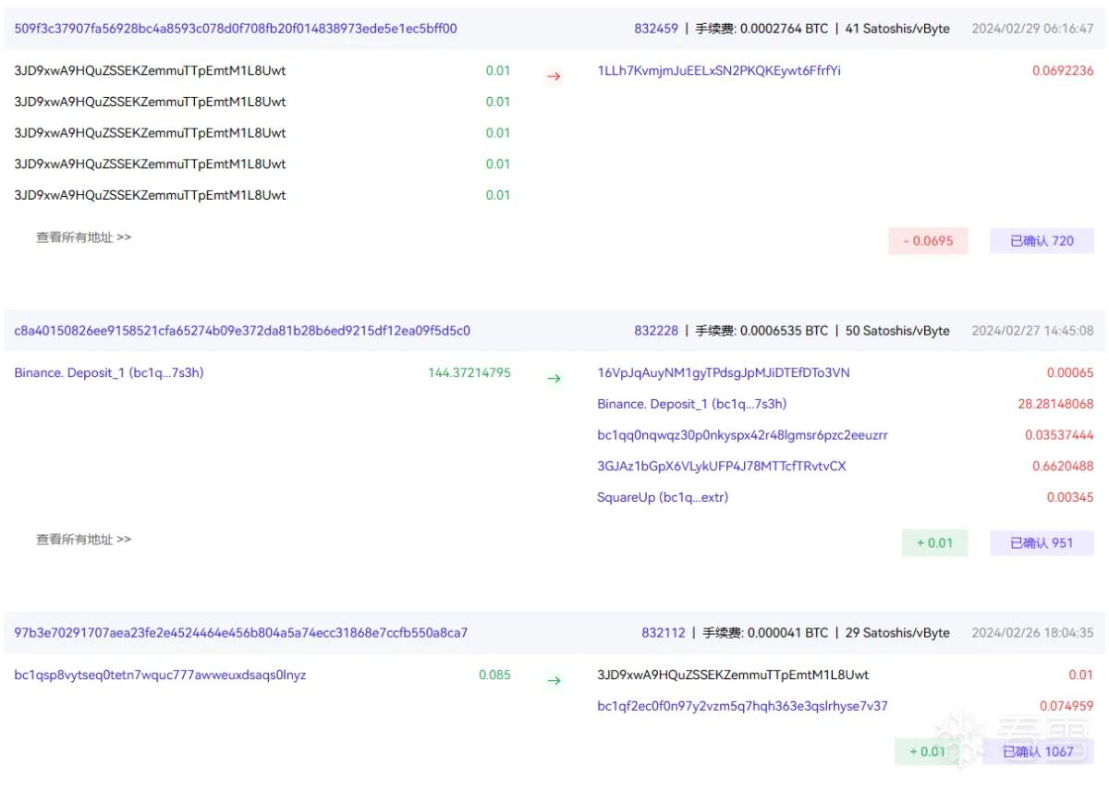Expand all addresses under Binance transaction
1109x791 pixels.
tap(84, 540)
